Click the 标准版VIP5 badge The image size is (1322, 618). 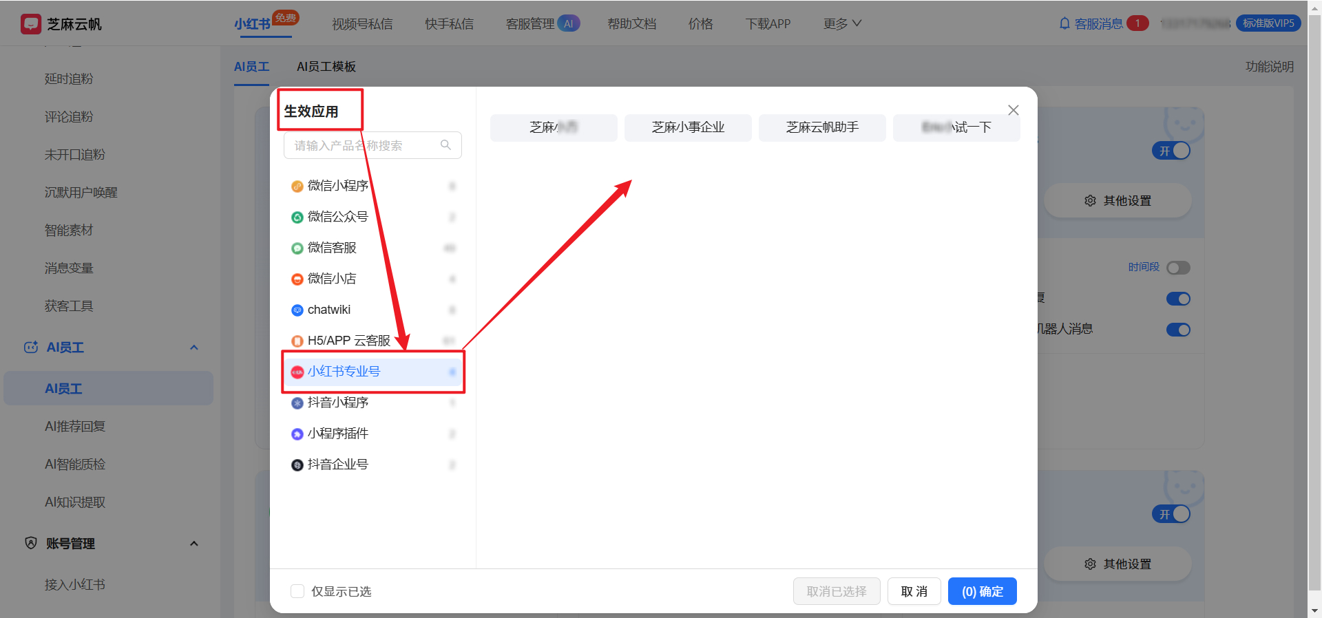point(1268,23)
